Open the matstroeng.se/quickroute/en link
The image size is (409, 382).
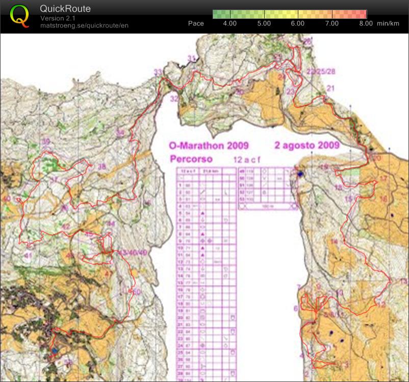pos(84,26)
